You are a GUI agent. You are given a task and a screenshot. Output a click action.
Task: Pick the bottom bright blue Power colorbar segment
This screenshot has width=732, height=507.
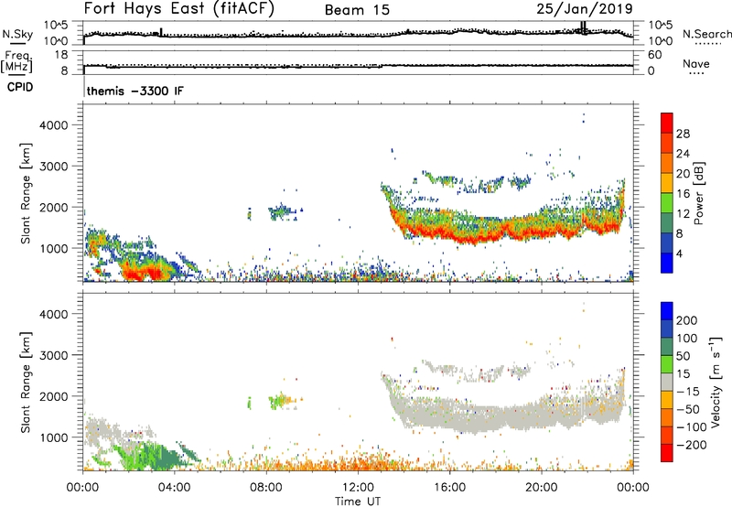667,263
